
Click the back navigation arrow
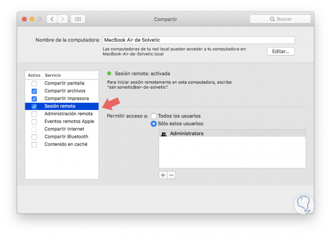pyautogui.click(x=52, y=19)
